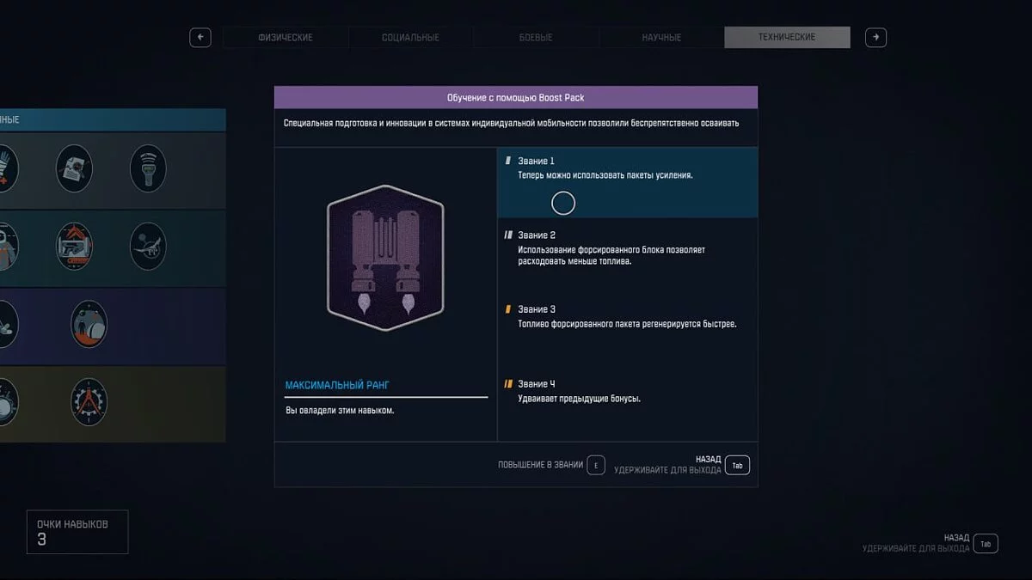
Task: Go to next skill category arrow
Action: (x=875, y=37)
